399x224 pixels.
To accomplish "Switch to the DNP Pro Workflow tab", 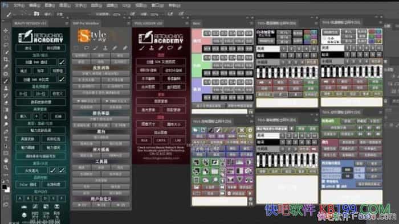I will pyautogui.click(x=85, y=23).
